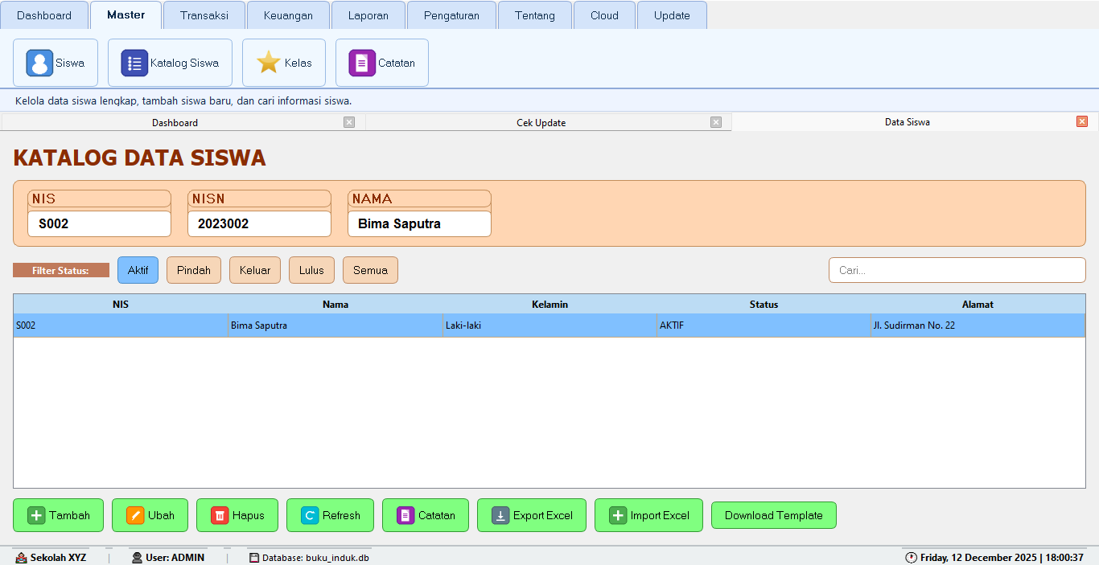
Task: Open Kelas via the star icon
Action: point(269,63)
